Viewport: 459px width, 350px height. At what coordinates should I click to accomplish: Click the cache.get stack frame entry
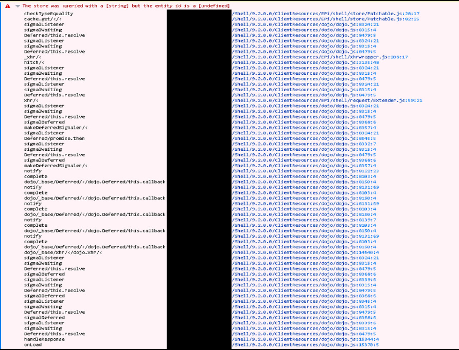coord(36,19)
